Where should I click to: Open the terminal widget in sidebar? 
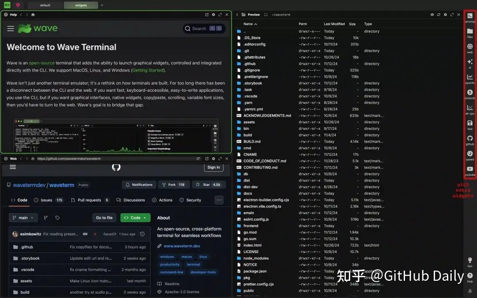click(x=469, y=17)
